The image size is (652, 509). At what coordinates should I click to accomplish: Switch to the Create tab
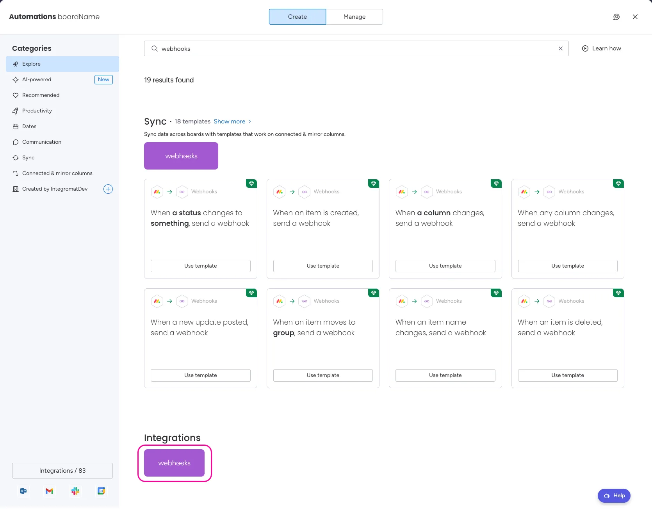point(297,17)
